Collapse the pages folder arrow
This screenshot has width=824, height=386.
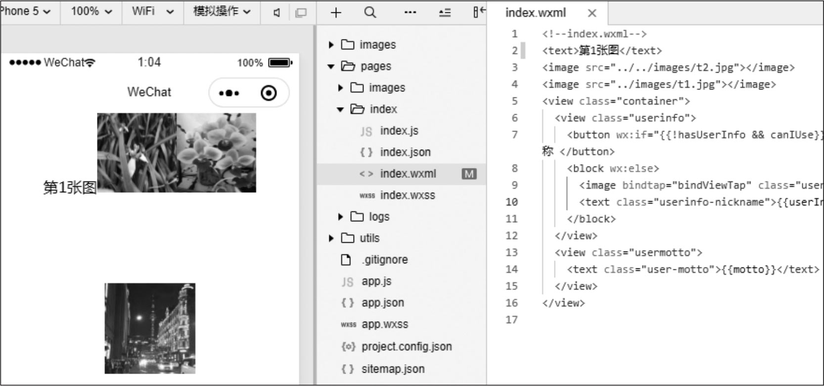tap(331, 66)
